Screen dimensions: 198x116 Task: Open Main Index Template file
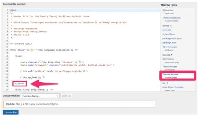coord(173,87)
